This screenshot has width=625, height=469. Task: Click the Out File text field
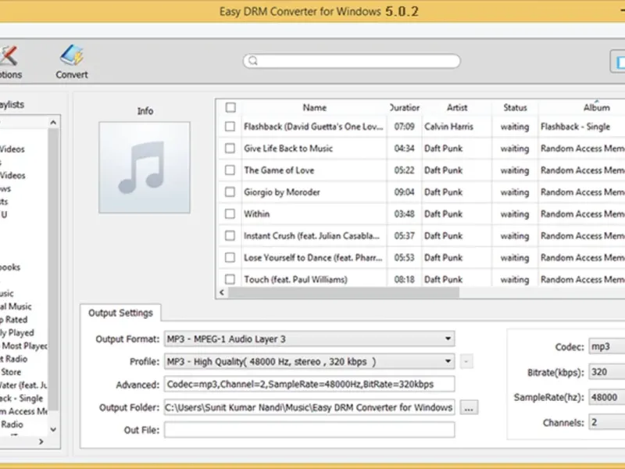coord(309,430)
